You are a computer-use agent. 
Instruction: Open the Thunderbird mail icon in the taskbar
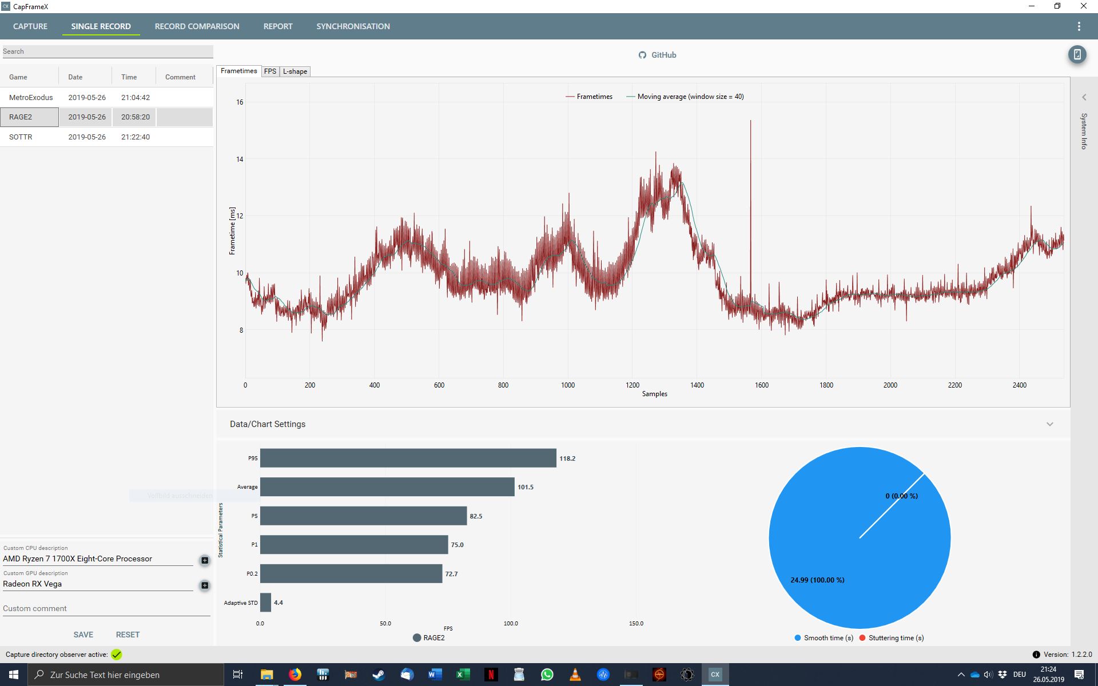point(407,675)
